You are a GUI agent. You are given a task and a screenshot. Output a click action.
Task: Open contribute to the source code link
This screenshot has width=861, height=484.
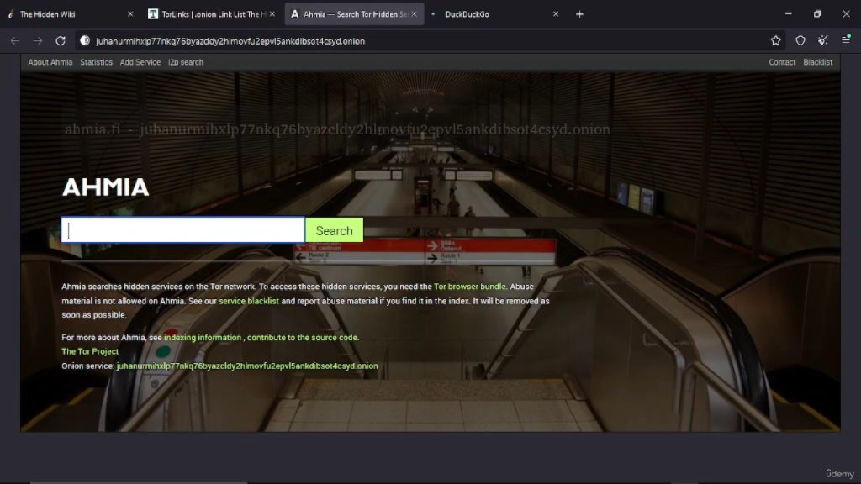303,338
